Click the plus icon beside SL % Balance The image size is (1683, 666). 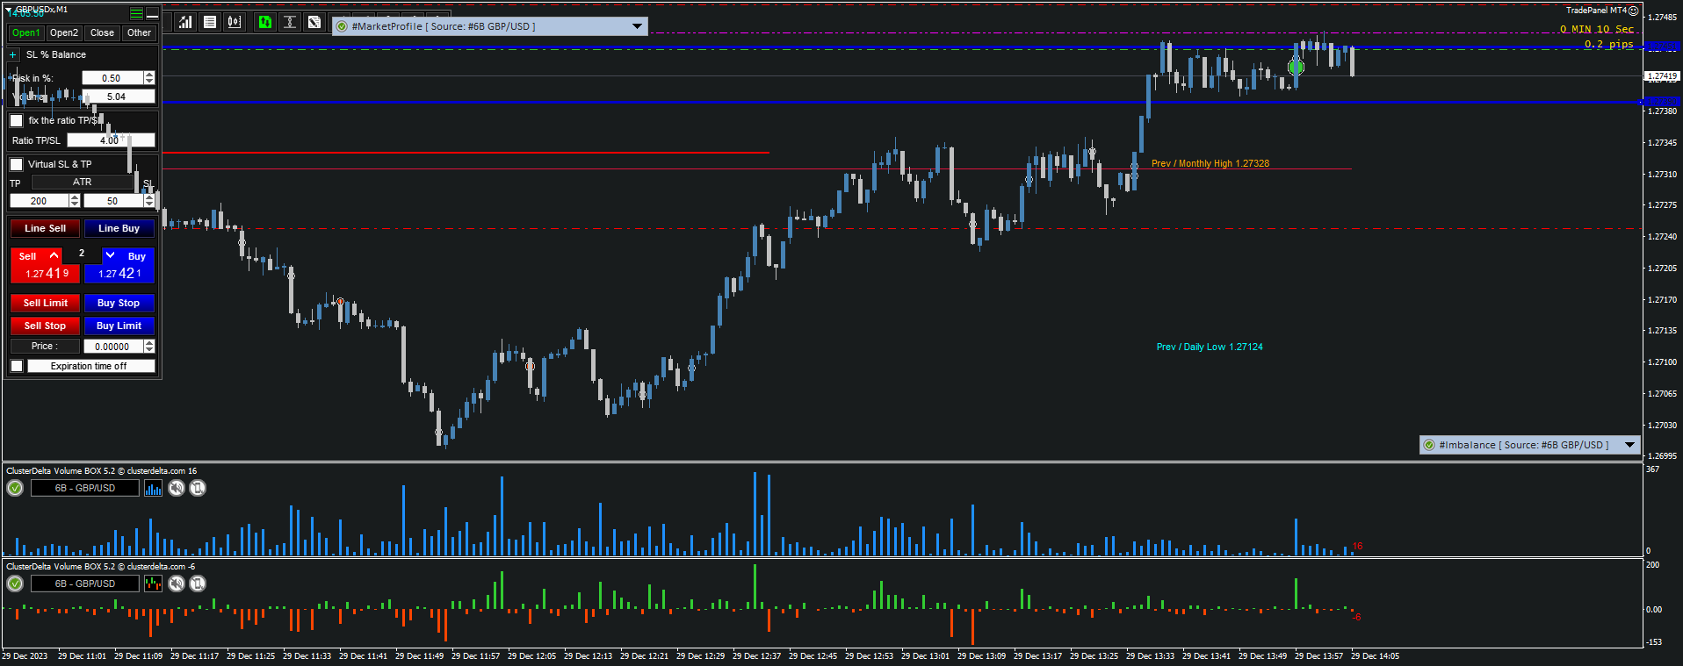click(13, 54)
